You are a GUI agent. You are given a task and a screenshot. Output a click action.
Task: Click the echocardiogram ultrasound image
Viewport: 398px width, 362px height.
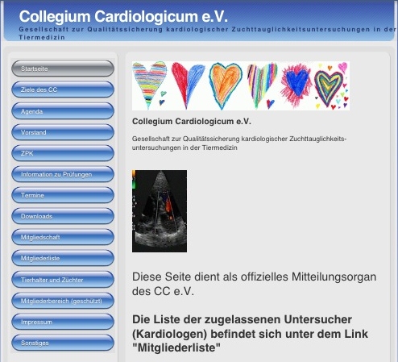(160, 211)
